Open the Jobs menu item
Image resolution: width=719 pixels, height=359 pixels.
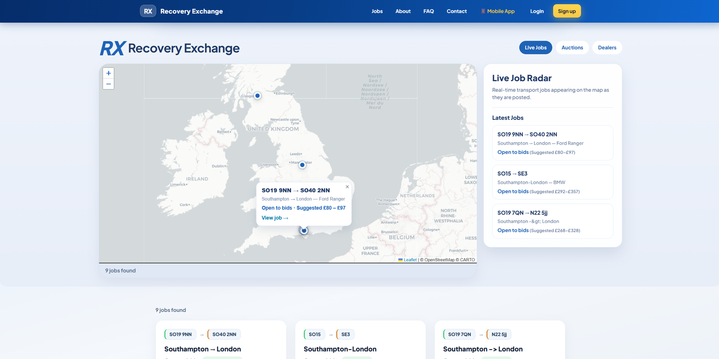[x=377, y=11]
